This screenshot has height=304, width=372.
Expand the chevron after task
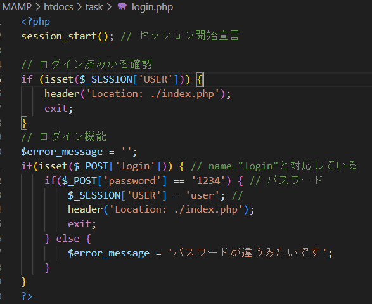(x=109, y=7)
